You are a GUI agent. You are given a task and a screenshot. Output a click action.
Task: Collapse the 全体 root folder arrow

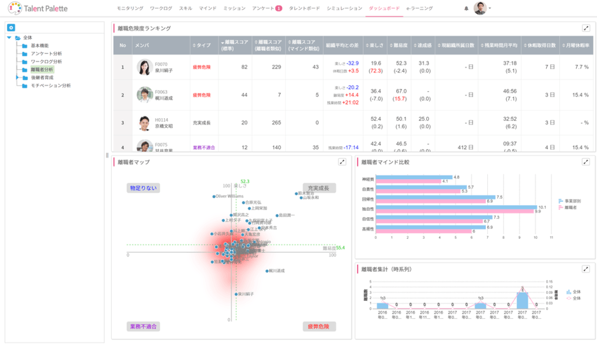[10, 37]
